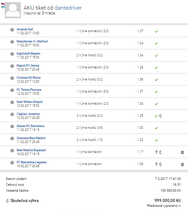Click soccer ball icon next to Ingolstadt-Bayern

coord(12,54)
